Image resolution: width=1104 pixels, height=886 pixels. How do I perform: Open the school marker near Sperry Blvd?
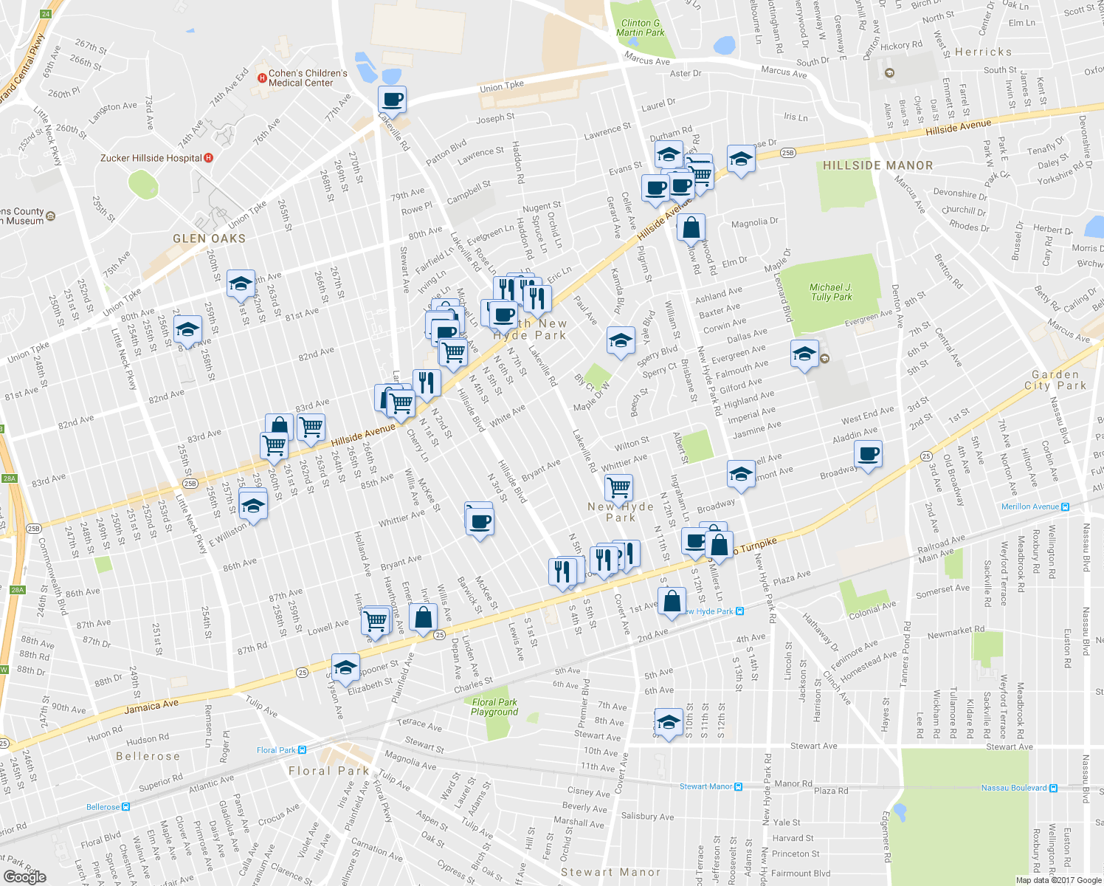click(621, 342)
